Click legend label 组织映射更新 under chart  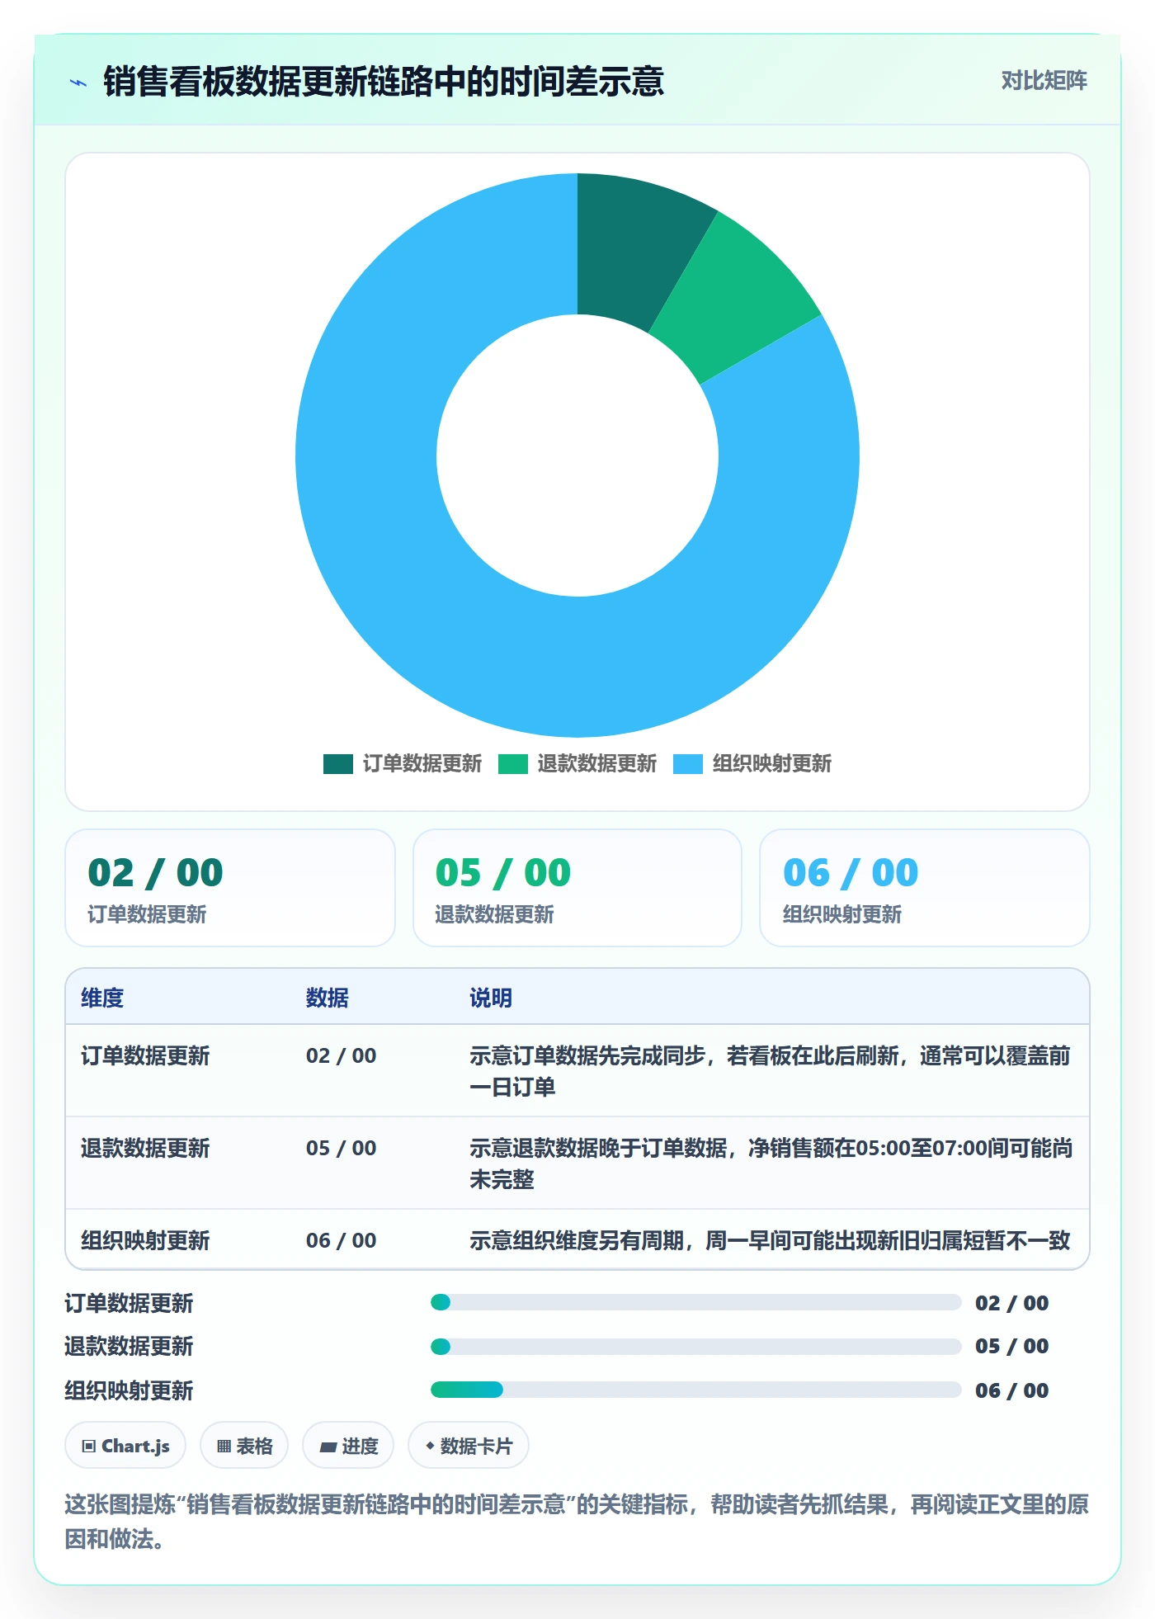(772, 764)
